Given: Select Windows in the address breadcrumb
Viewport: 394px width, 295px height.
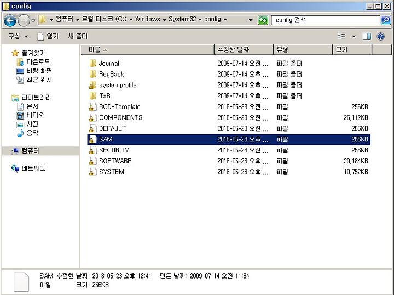Looking at the screenshot, I should 148,19.
